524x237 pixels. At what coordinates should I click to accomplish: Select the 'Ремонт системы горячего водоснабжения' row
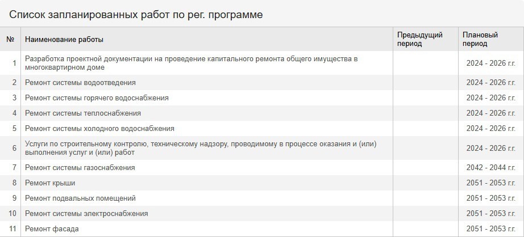coord(262,98)
